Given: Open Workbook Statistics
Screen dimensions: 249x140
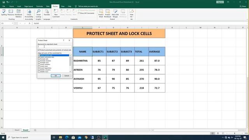Looking at the screenshot, I should click(x=18, y=13).
